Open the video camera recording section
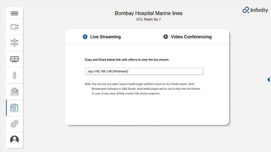Image resolution: width=271 pixels, height=152 pixels. click(14, 27)
